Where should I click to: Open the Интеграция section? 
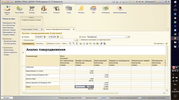click(106, 10)
